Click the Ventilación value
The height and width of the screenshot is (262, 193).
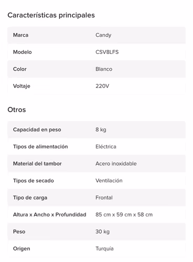click(109, 181)
